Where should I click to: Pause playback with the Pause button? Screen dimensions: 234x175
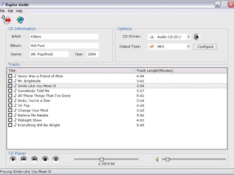click(x=56, y=159)
